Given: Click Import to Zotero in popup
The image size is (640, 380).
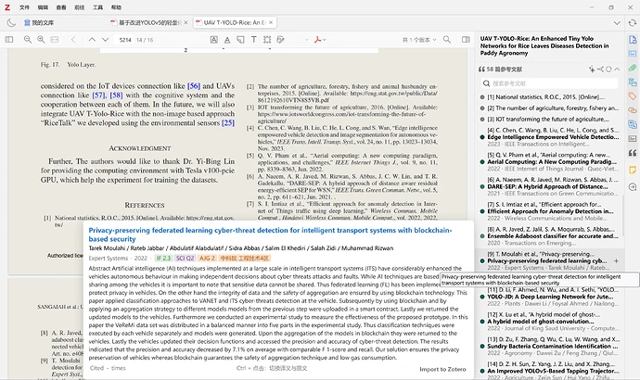Looking at the screenshot, I should tap(442, 369).
